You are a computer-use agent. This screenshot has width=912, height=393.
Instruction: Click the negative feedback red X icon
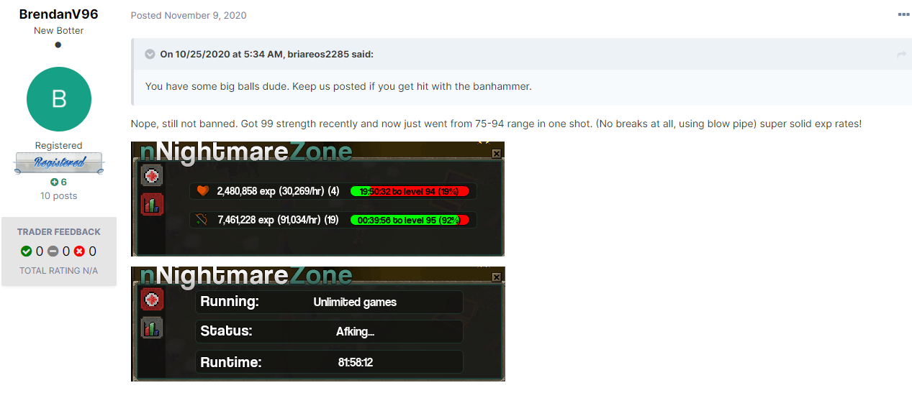click(80, 251)
